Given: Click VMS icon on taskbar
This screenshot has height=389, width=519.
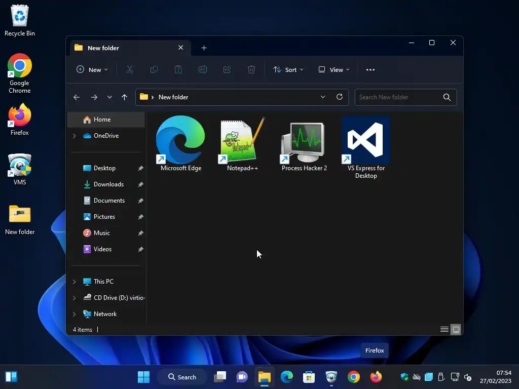Looking at the screenshot, I should (x=331, y=377).
